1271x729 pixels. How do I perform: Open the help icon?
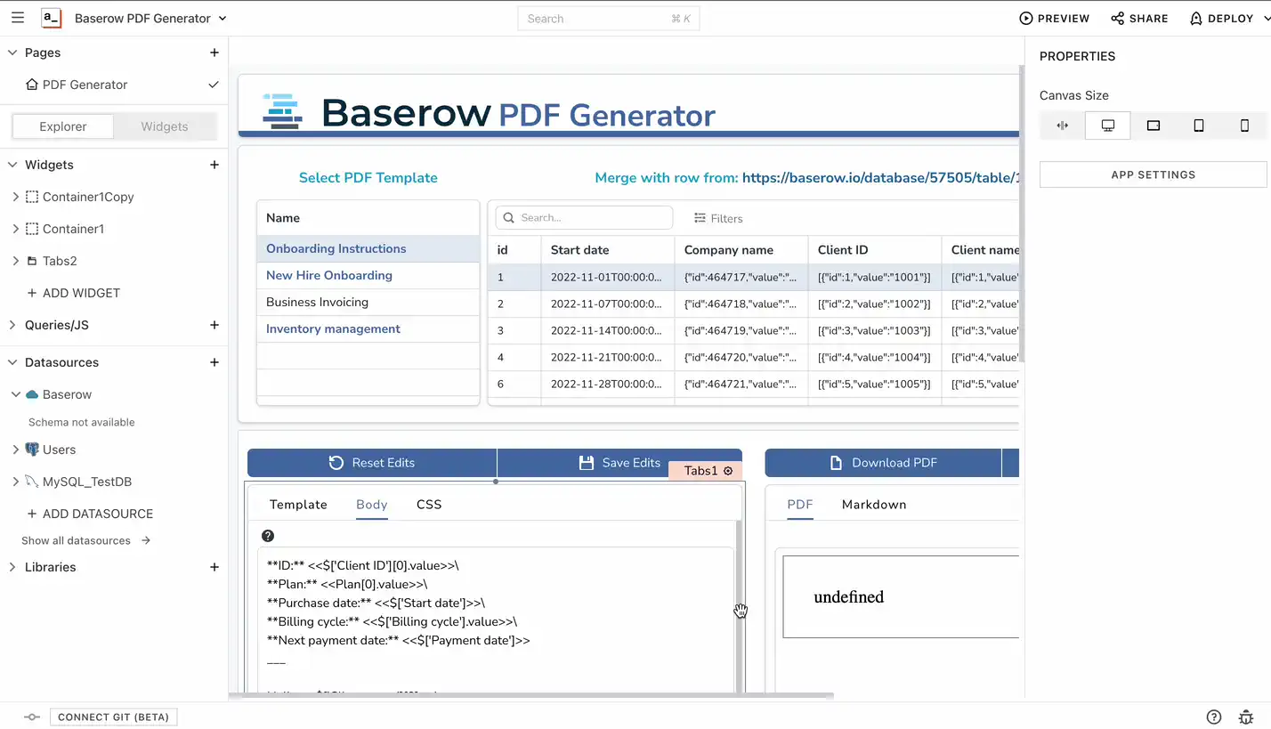[1213, 717]
